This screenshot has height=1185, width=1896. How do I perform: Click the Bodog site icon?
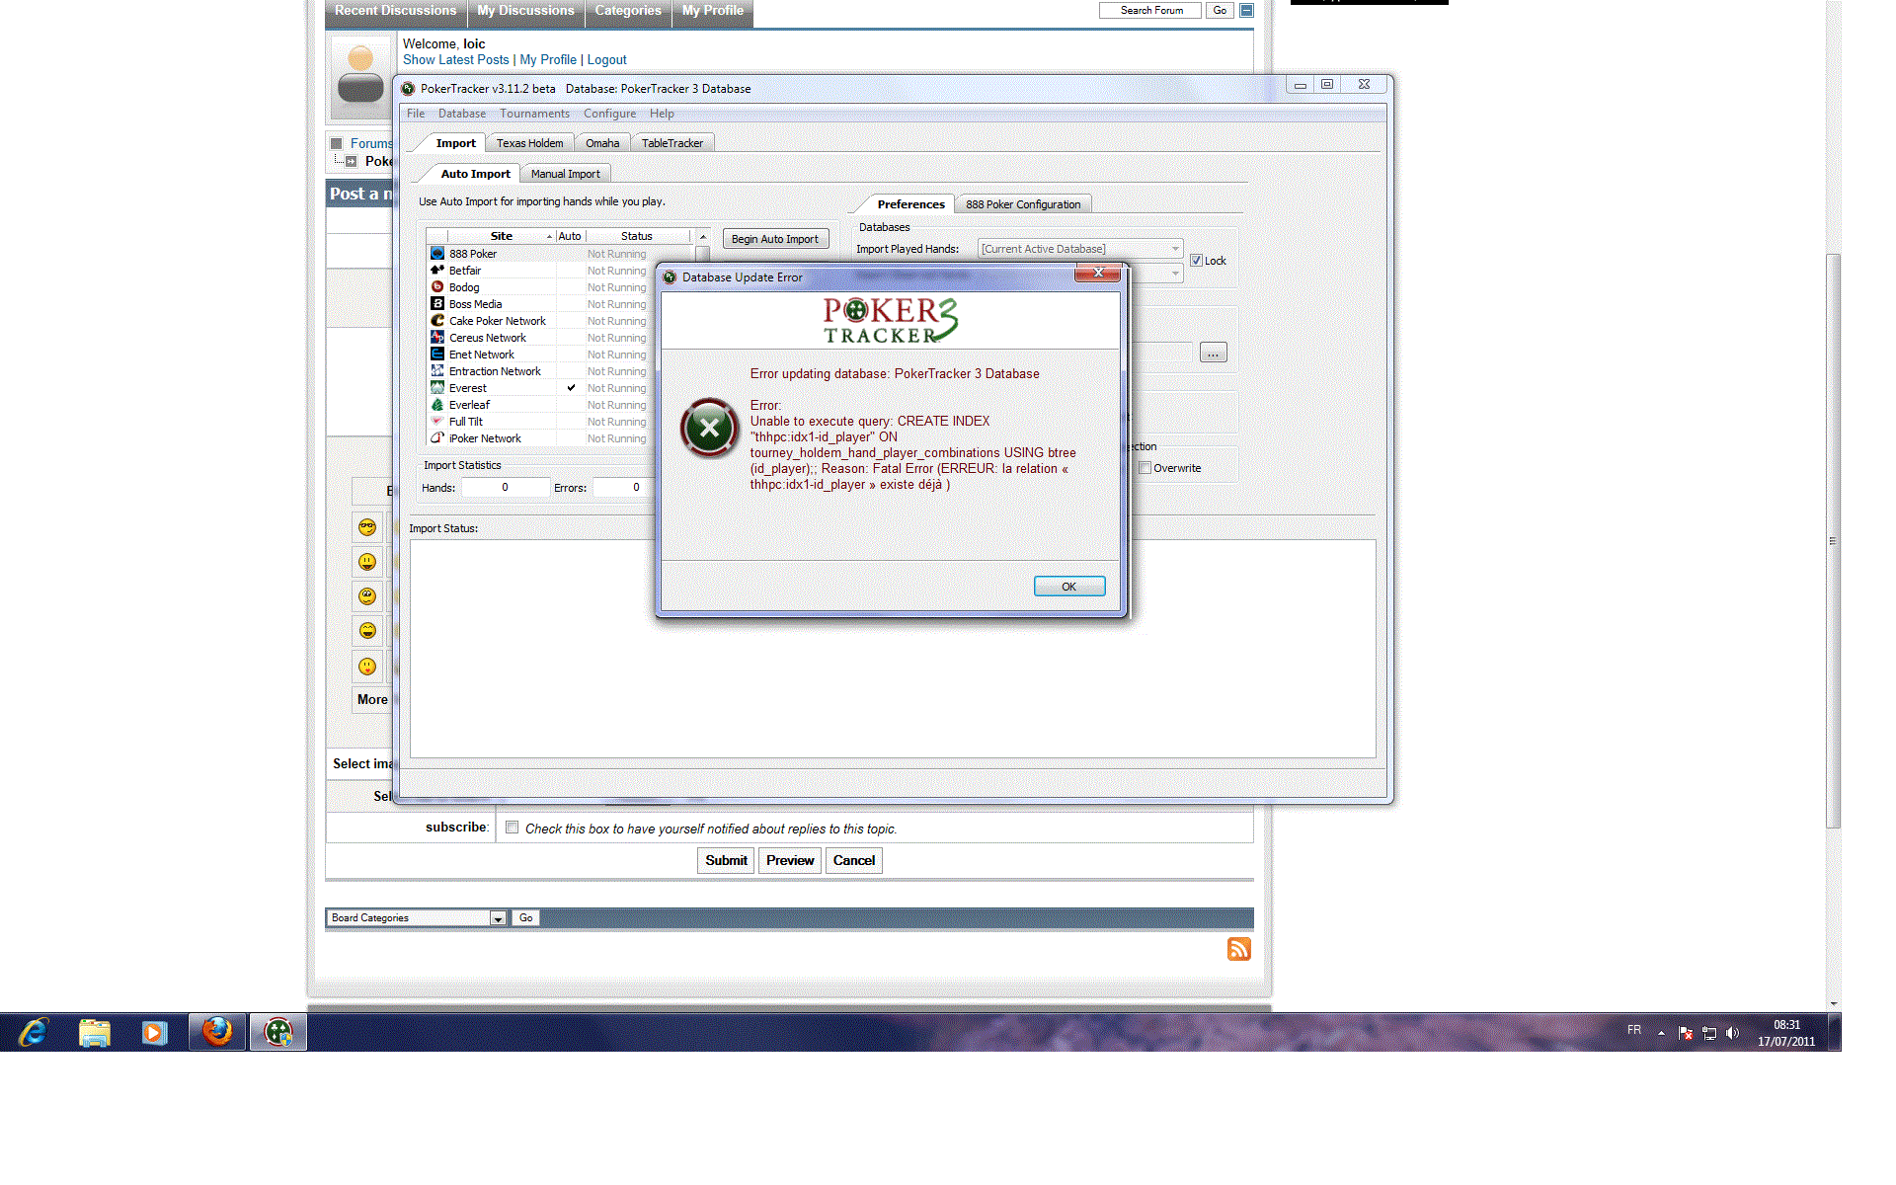point(437,287)
